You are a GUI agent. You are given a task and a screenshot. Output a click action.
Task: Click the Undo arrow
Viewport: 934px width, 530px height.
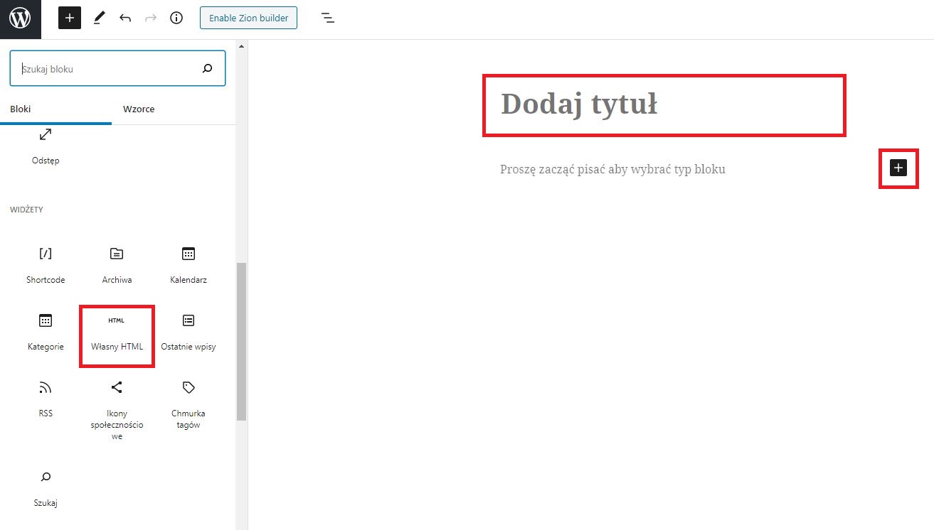[125, 18]
